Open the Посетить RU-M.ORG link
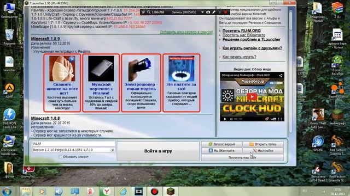350x196 pixels. pyautogui.click(x=241, y=30)
